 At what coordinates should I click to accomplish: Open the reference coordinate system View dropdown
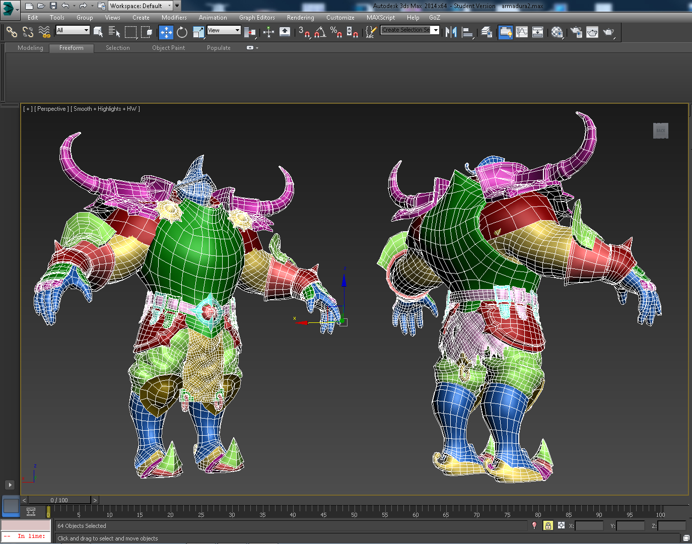tap(224, 30)
